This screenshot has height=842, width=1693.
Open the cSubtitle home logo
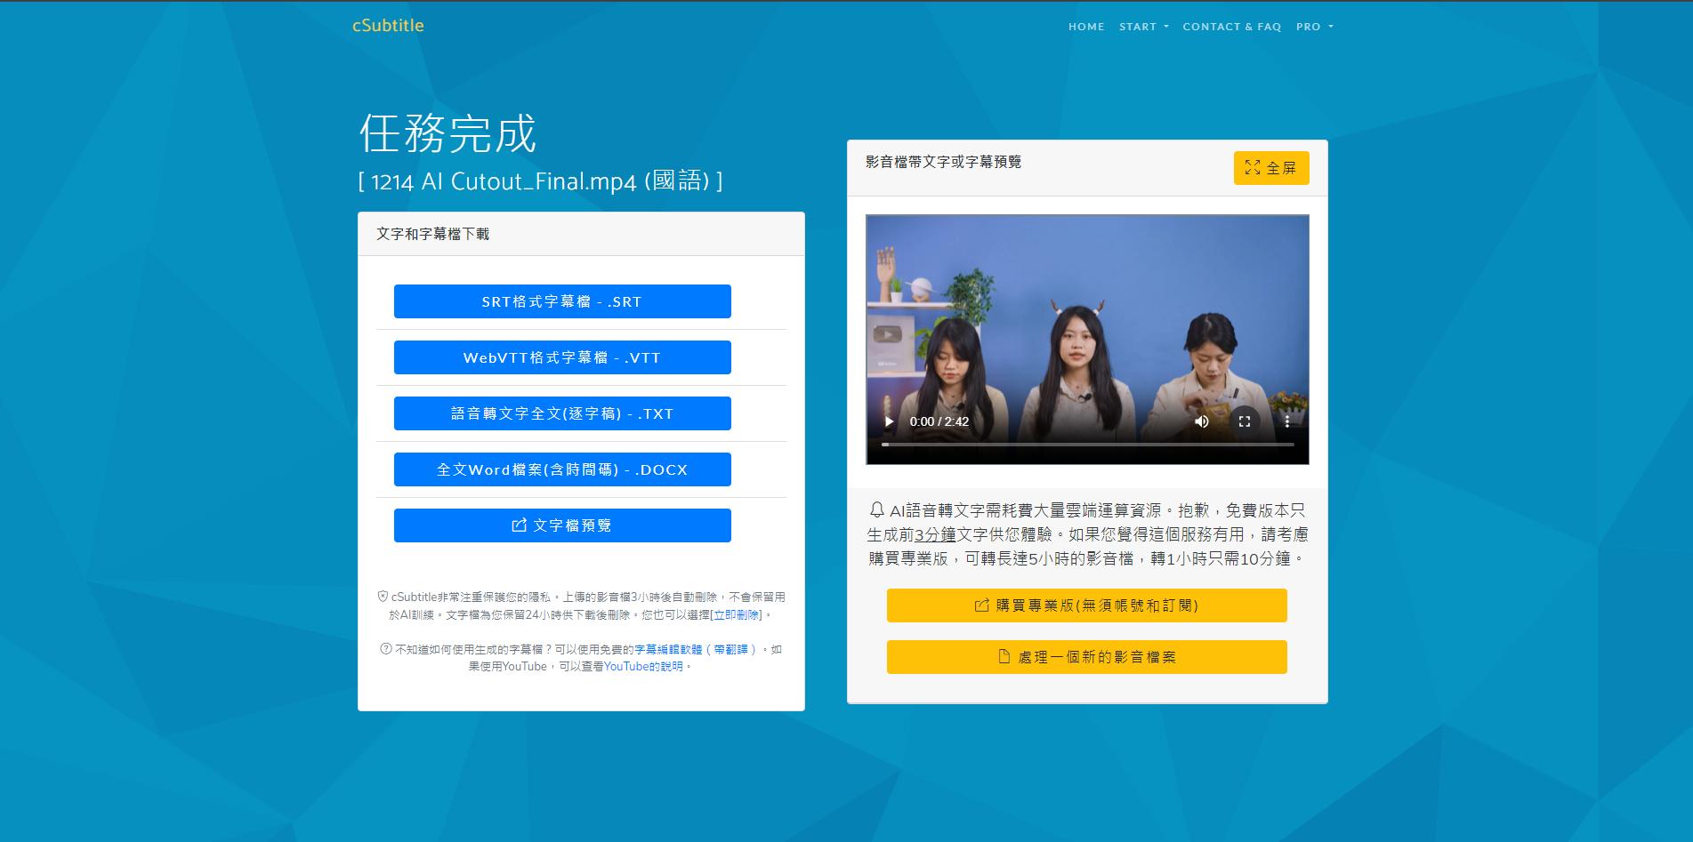tap(388, 26)
